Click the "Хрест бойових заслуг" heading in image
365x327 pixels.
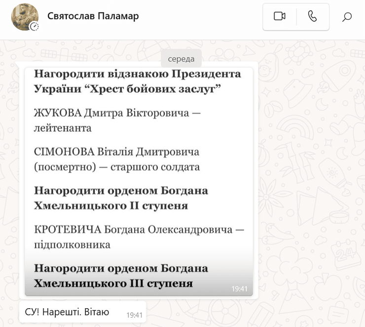(x=127, y=89)
